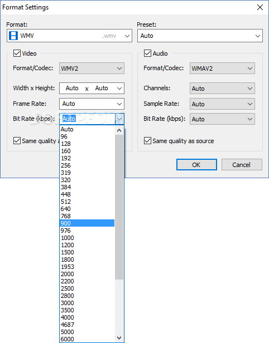Select the 1953 bit rate option
The image size is (269, 343).
click(x=87, y=267)
